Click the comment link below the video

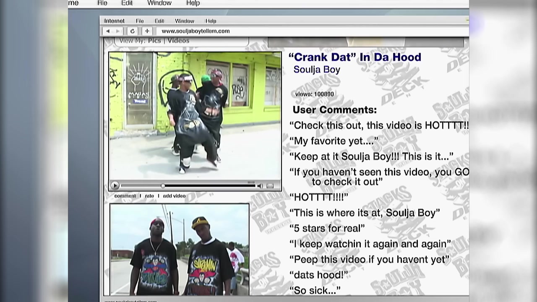point(125,196)
